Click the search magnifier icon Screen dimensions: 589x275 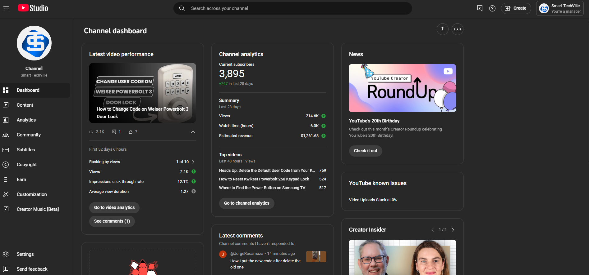pyautogui.click(x=182, y=8)
